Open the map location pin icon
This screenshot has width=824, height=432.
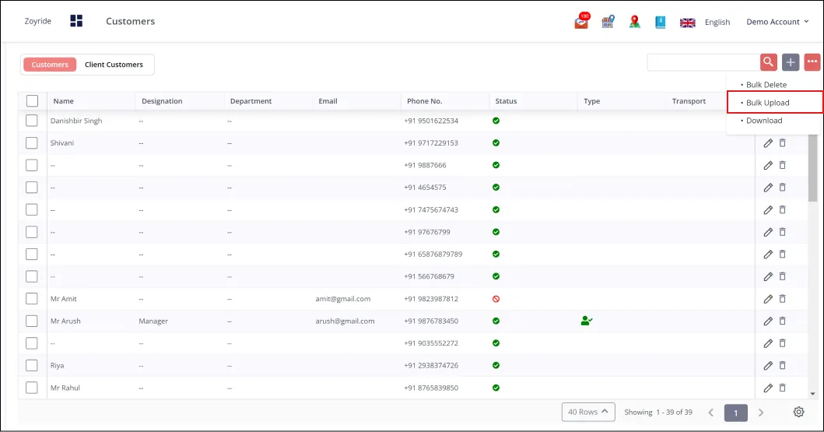pyautogui.click(x=635, y=22)
